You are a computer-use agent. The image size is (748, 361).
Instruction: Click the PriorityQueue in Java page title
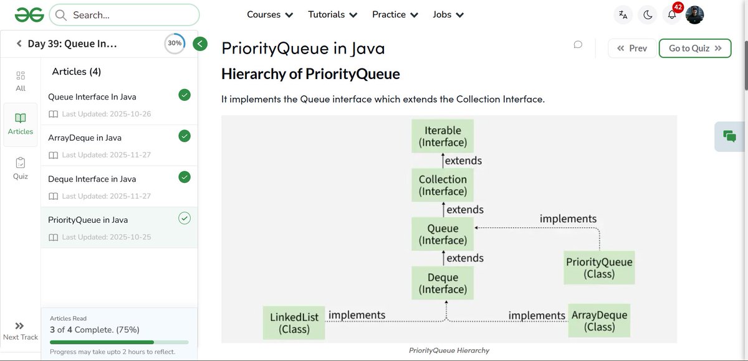coord(303,48)
